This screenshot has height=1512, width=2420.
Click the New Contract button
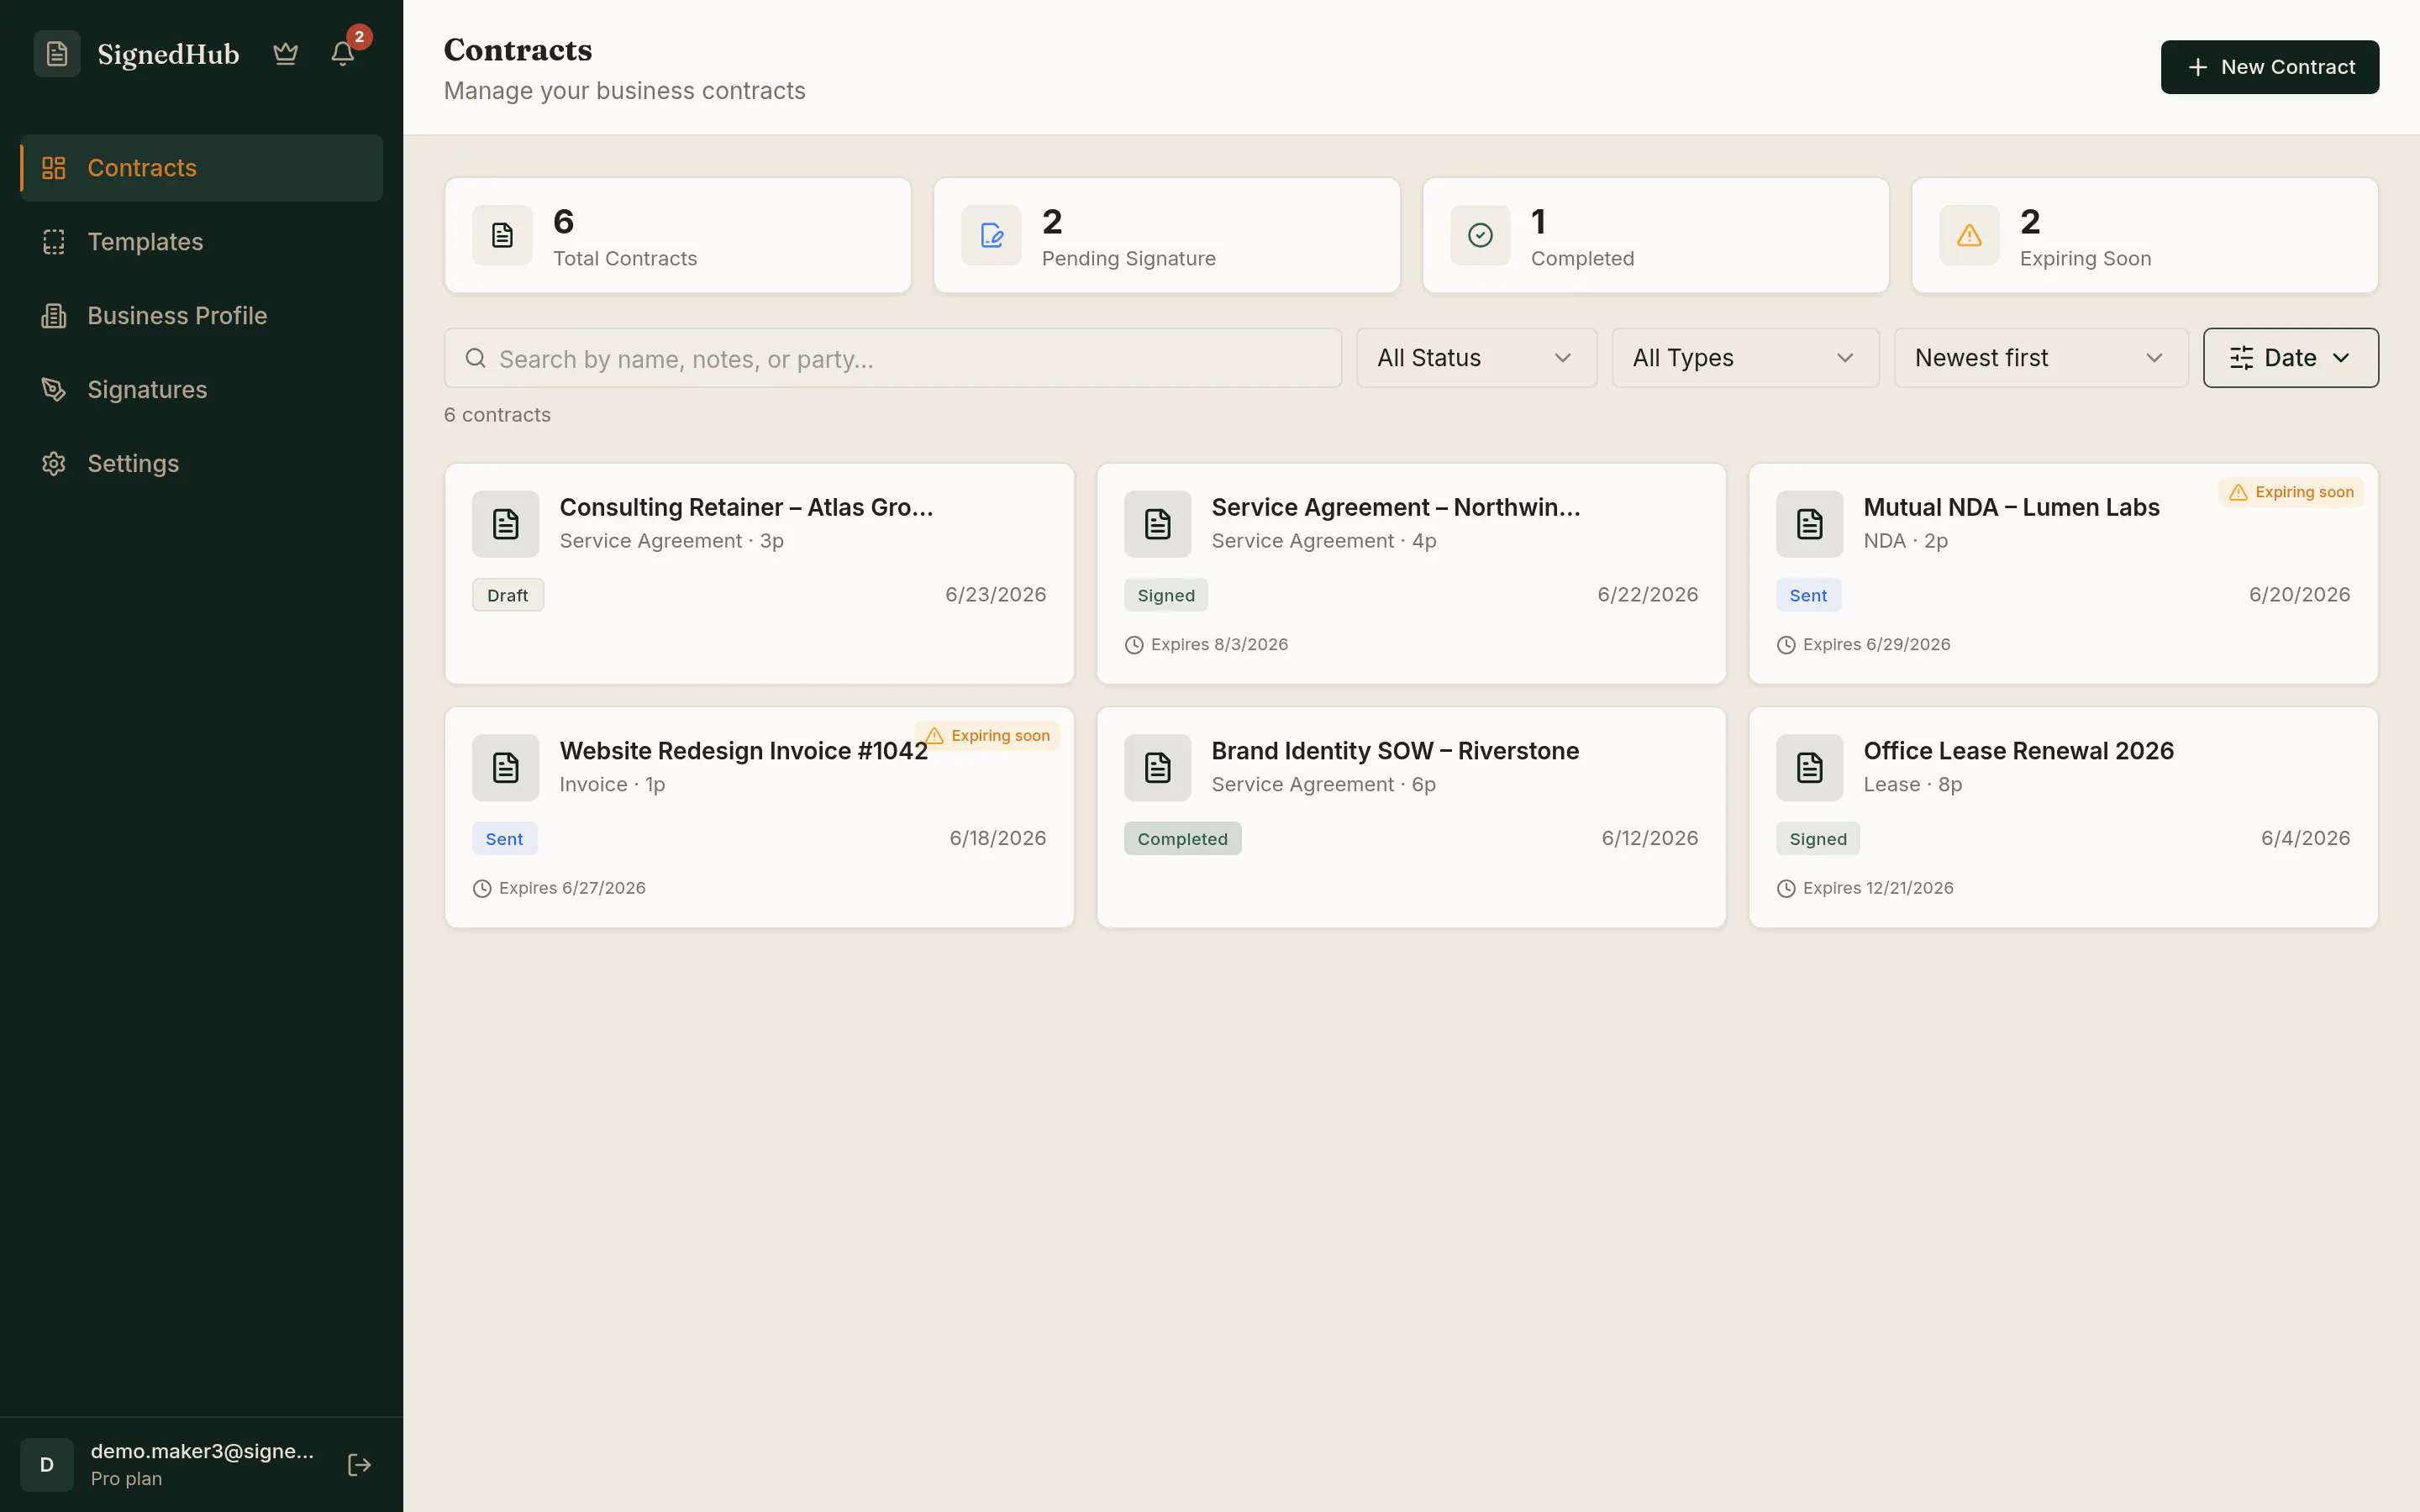coord(2270,67)
